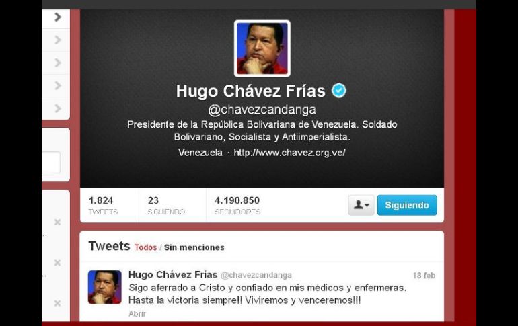The image size is (518, 326).
Task: Focus the sidebar text input box
Action: click(51, 163)
